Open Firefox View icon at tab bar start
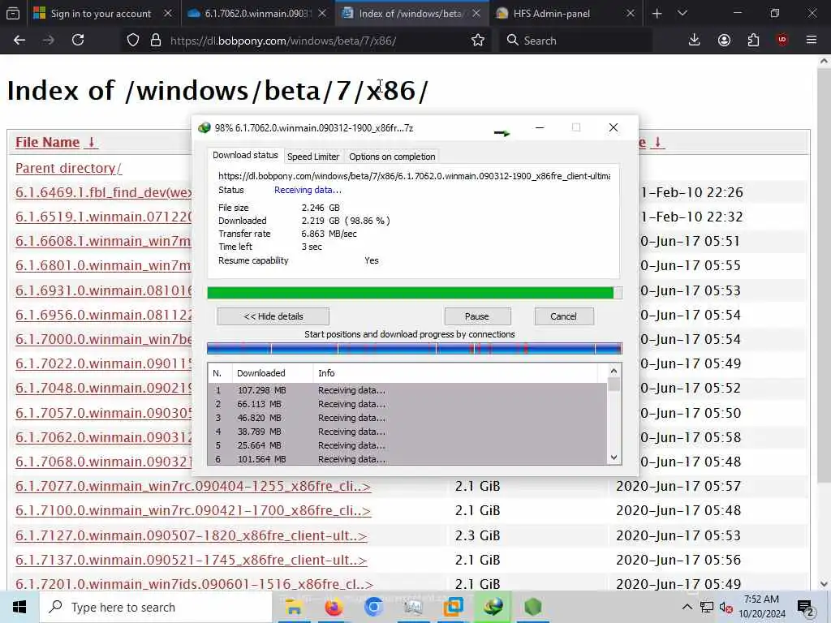Viewport: 831px width, 623px height. pyautogui.click(x=13, y=13)
